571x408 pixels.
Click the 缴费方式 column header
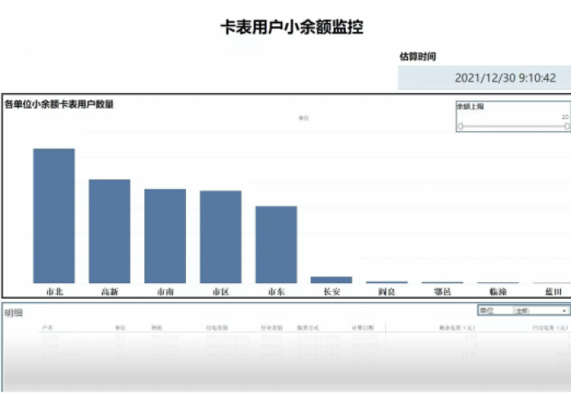coord(308,327)
